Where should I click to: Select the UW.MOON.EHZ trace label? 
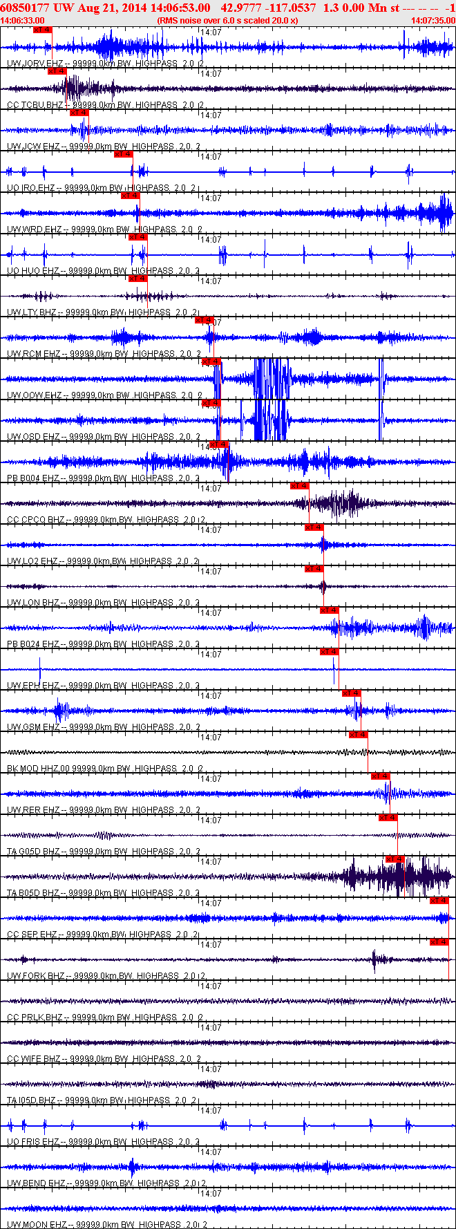(37, 1225)
